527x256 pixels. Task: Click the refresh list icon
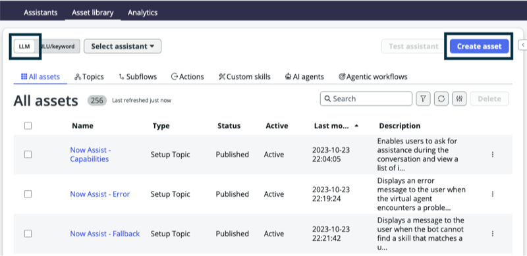coord(441,99)
